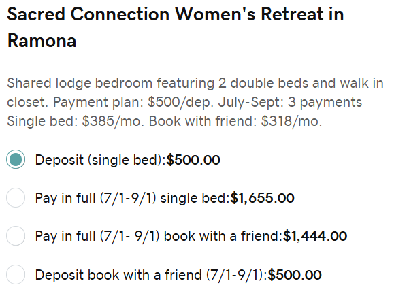Screen dimensions: 409x298
Task: Pick Deposit book with a friend radio button
Action: [x=16, y=275]
